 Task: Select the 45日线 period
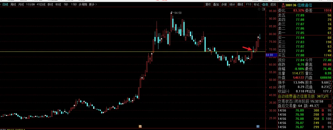[41, 4]
